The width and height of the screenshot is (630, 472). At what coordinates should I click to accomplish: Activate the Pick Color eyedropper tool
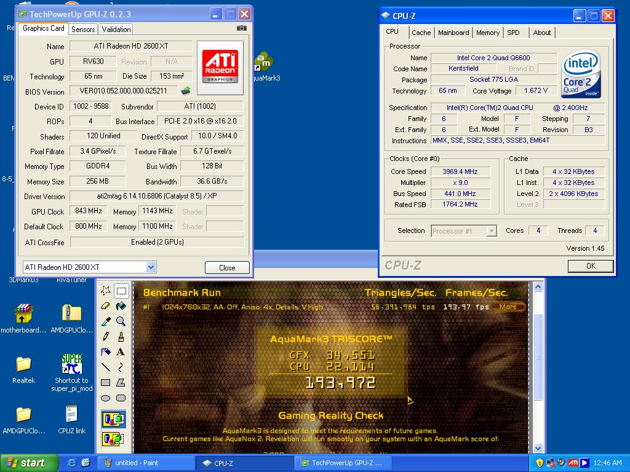[106, 321]
